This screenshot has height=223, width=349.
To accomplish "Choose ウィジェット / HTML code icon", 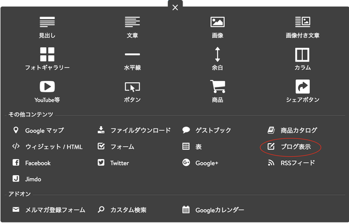I will [16, 146].
